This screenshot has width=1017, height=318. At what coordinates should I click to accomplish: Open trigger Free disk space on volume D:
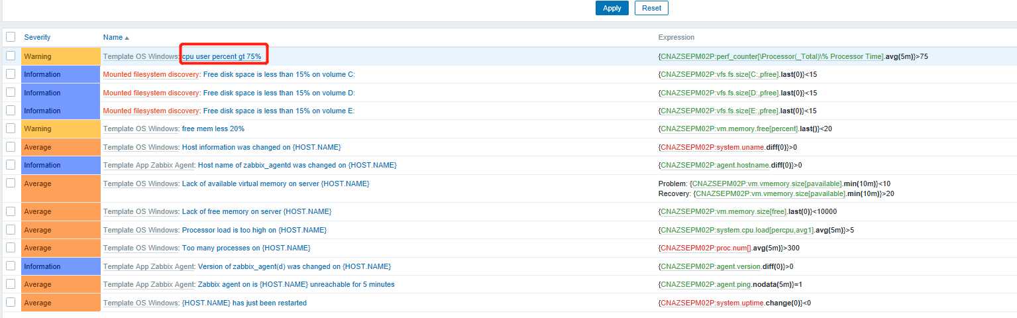tap(279, 93)
